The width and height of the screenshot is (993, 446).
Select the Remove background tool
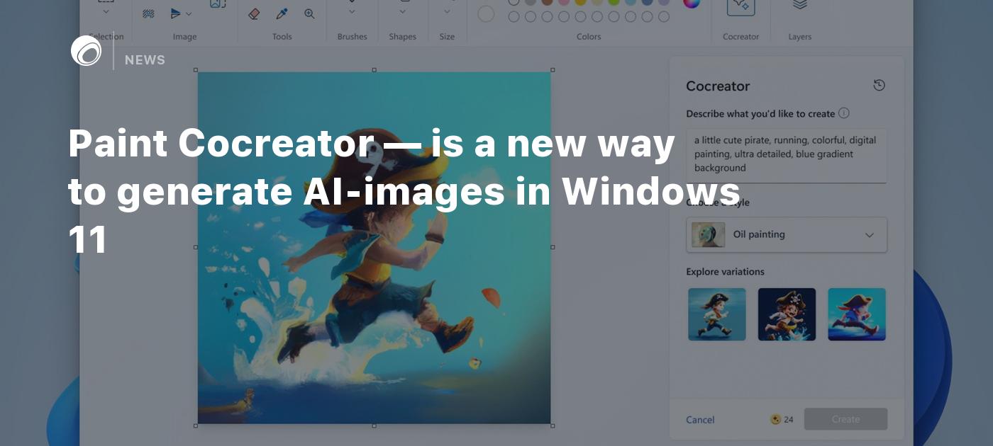pyautogui.click(x=148, y=13)
